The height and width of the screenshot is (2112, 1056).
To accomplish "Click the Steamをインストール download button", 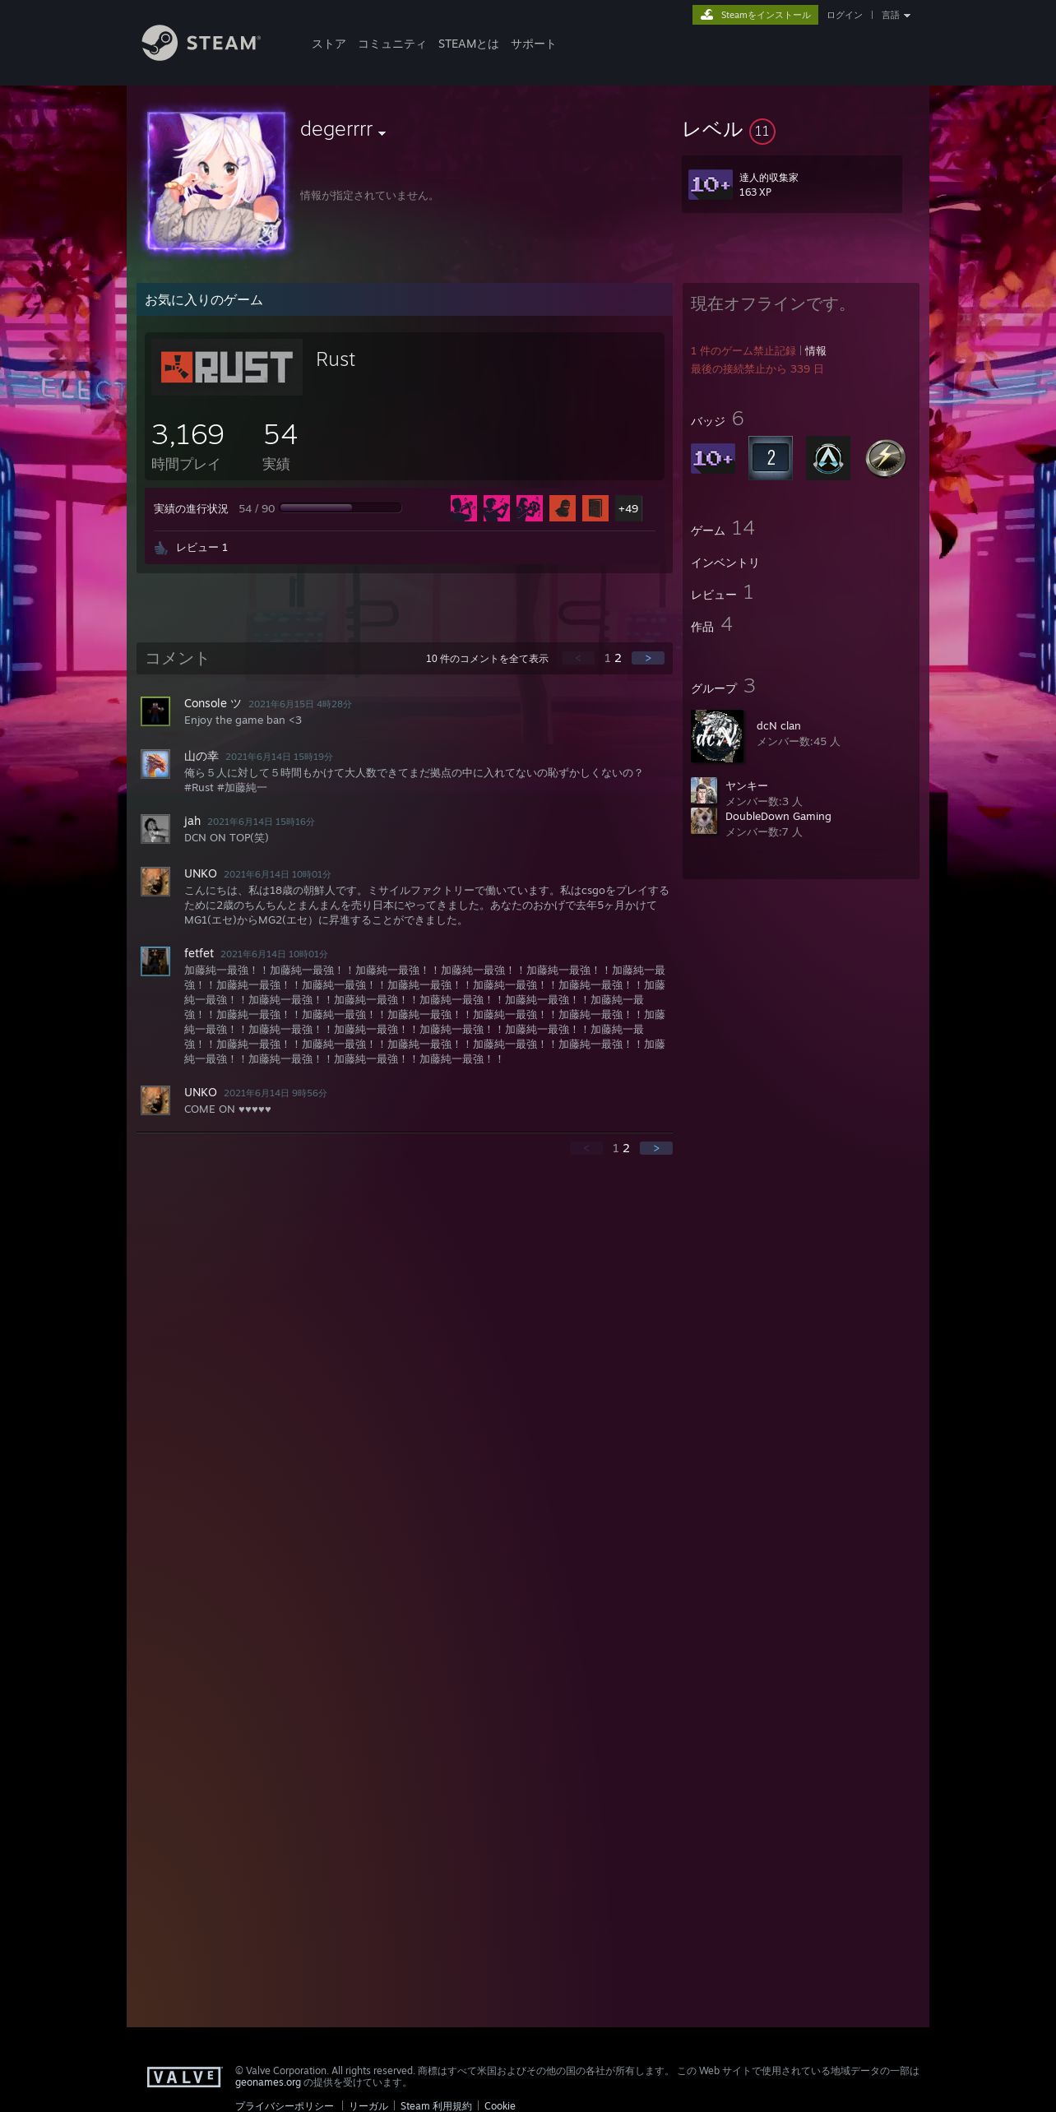I will click(755, 15).
